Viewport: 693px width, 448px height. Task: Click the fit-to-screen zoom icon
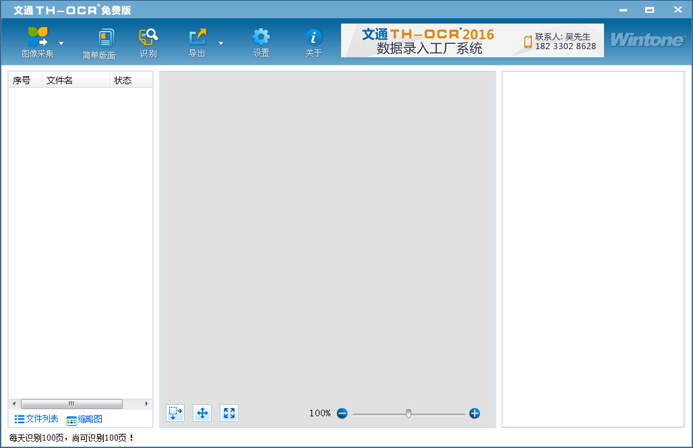pyautogui.click(x=229, y=413)
